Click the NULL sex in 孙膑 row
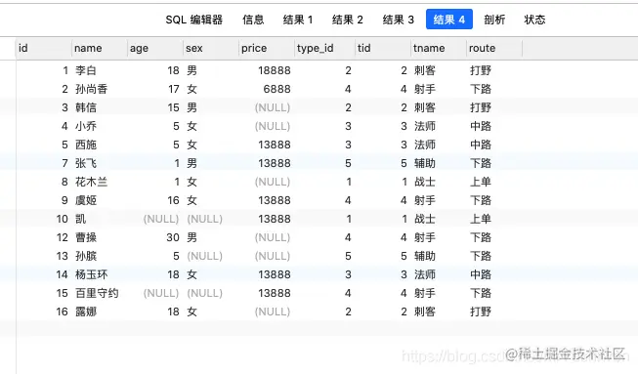The width and height of the screenshot is (638, 374). pos(204,256)
